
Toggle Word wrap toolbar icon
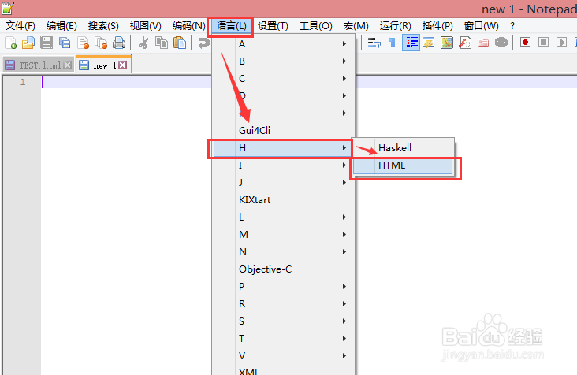pos(374,43)
